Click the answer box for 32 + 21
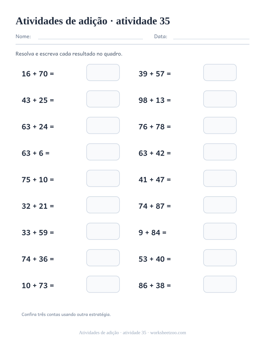265x344 pixels. [103, 205]
